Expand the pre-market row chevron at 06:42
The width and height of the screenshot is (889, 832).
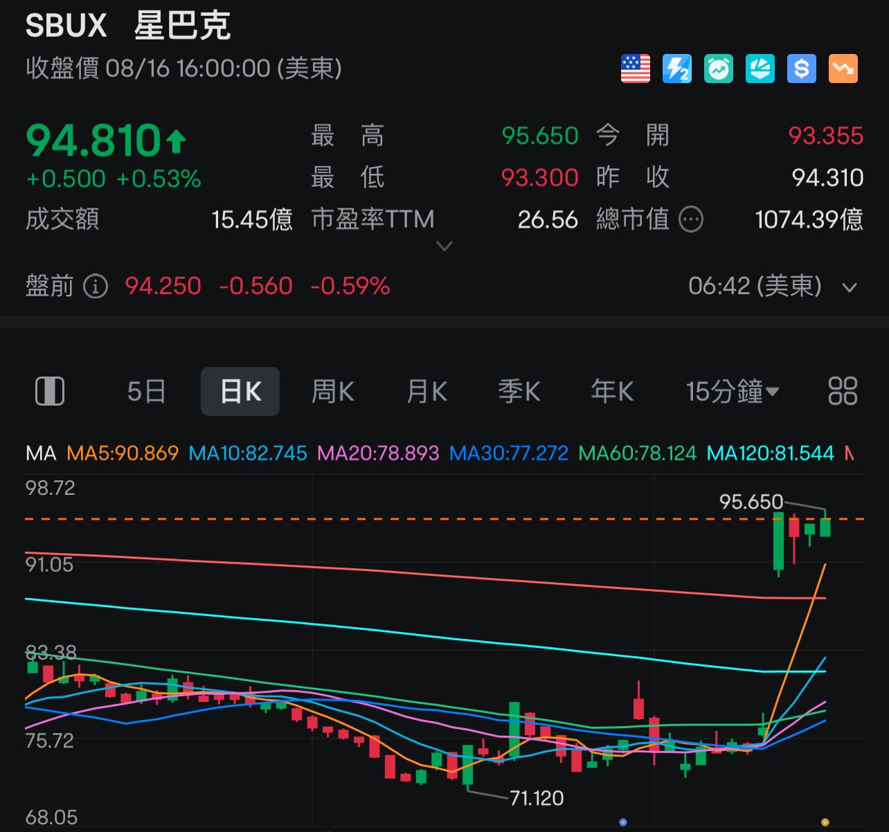pos(850,287)
